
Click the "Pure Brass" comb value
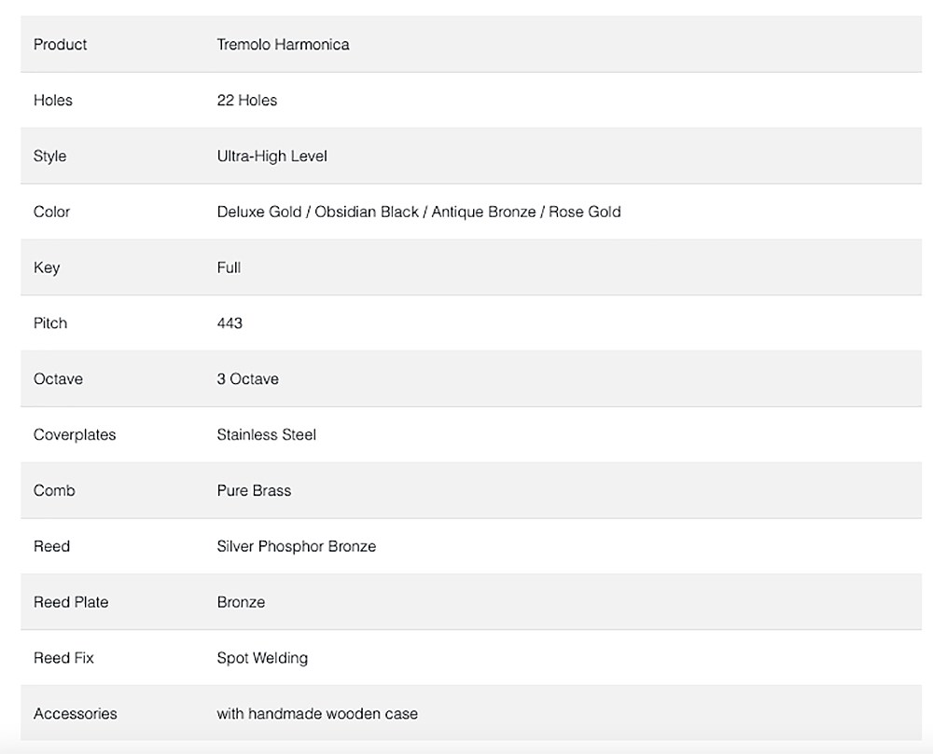point(254,490)
